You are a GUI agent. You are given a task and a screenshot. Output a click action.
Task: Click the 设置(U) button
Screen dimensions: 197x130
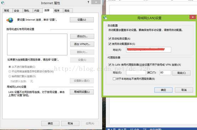click(x=82, y=20)
